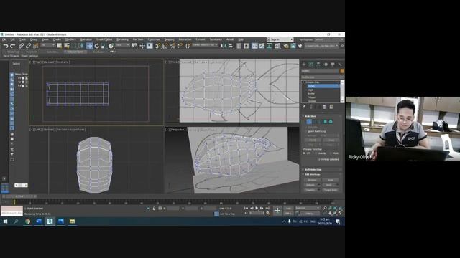Click the time slider bar
The height and width of the screenshot is (258, 460).
(x=20, y=196)
